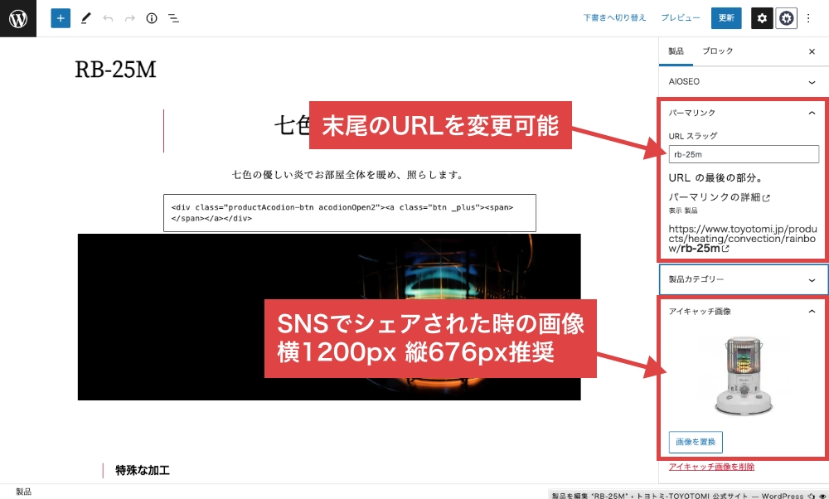The image size is (829, 499).
Task: Click the RB-25M post title
Action: tap(116, 70)
